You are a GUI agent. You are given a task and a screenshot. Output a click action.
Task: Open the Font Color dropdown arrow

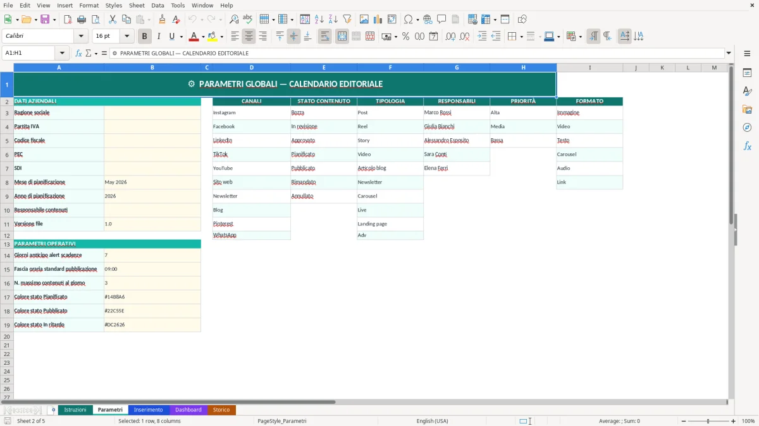click(x=202, y=37)
